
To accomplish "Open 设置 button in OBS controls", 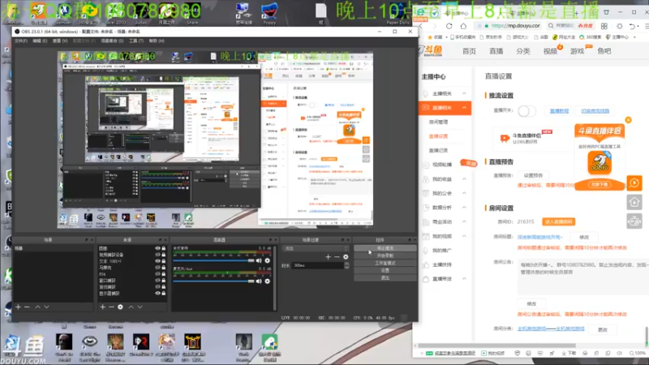I will click(x=385, y=271).
